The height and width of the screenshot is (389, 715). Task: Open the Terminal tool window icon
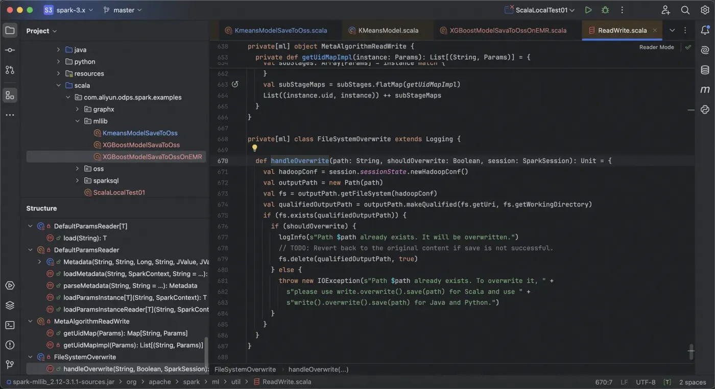click(x=10, y=325)
